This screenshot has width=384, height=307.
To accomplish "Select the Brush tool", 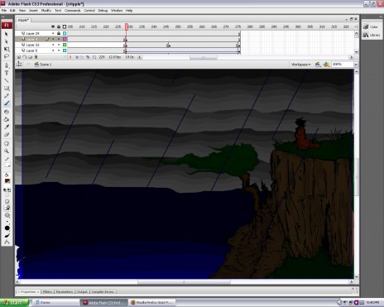I will [x=7, y=103].
